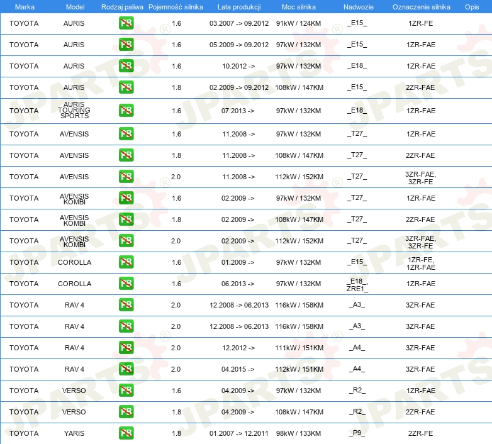
Task: Click the fuel icon for Auris 05.2009 row
Action: point(126,45)
